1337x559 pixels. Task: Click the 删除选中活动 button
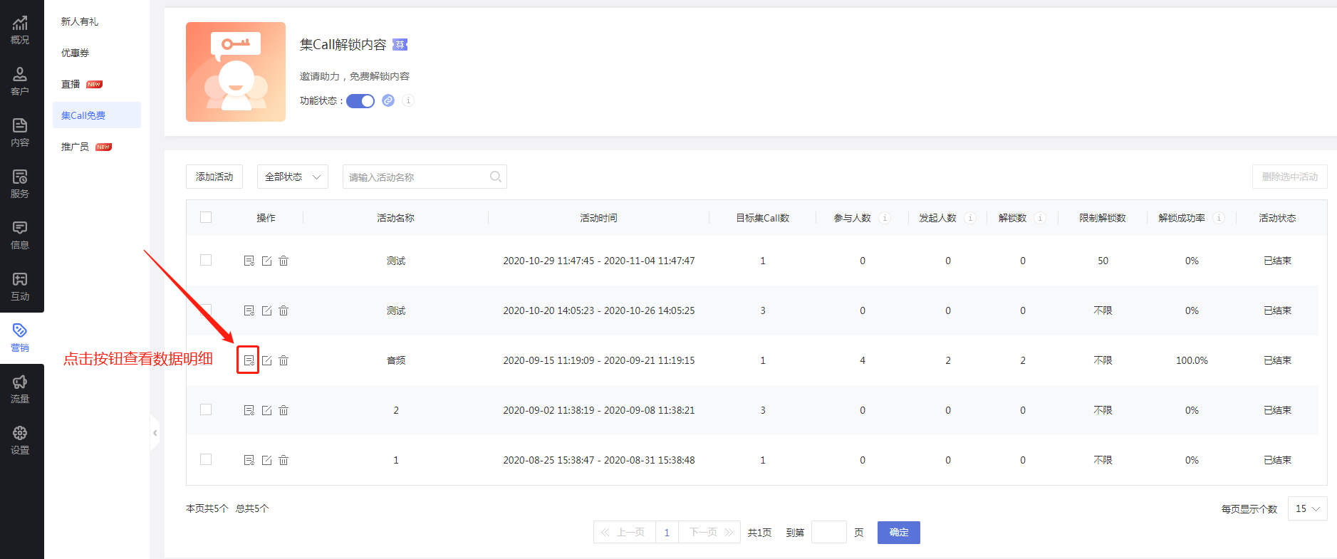(x=1290, y=177)
